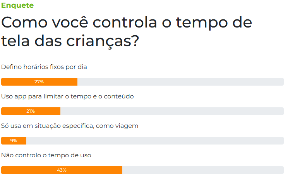Click the word "das" in the heading
Screen dimensions: 288x179
click(48, 41)
